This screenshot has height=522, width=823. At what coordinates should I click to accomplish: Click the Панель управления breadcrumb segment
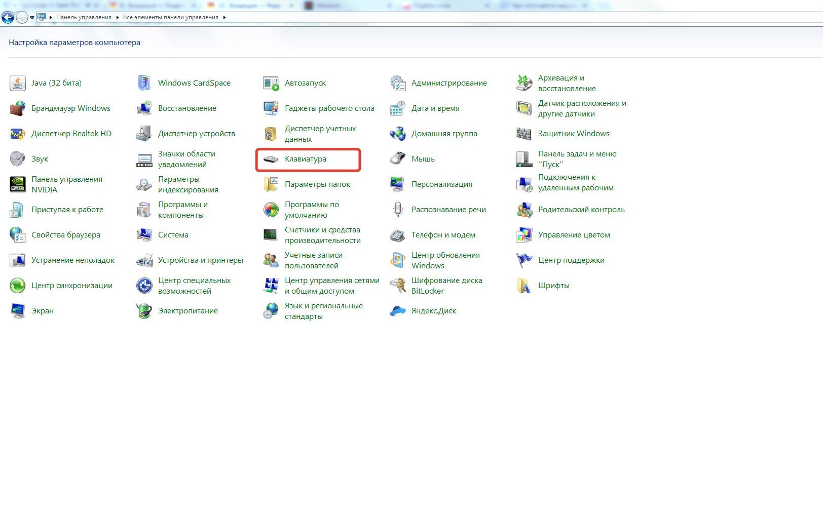tap(84, 17)
